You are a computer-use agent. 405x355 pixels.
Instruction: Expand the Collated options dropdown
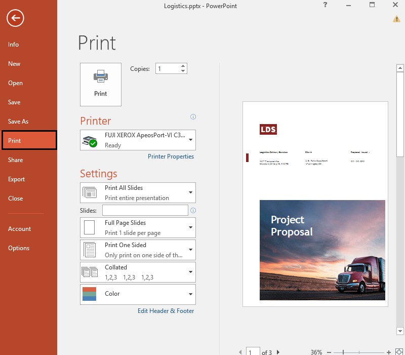tap(191, 271)
